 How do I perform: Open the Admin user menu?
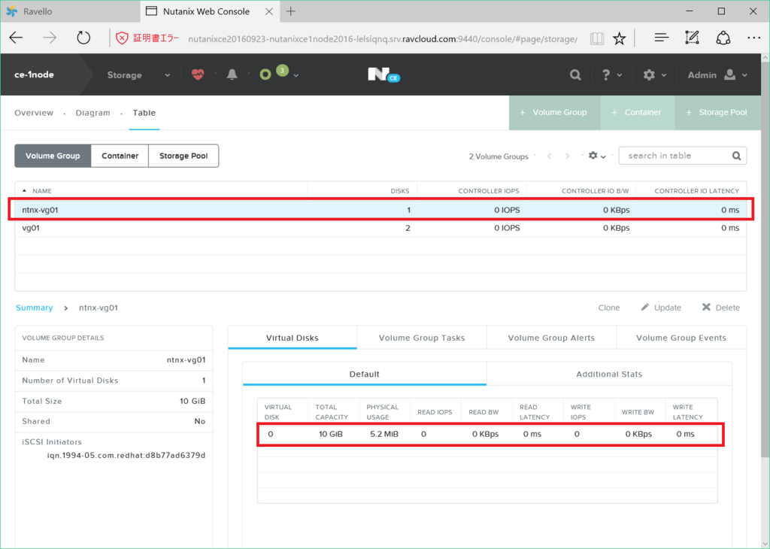[x=717, y=74]
